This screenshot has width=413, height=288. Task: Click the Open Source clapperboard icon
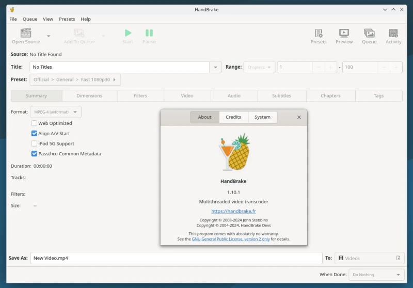coord(26,33)
